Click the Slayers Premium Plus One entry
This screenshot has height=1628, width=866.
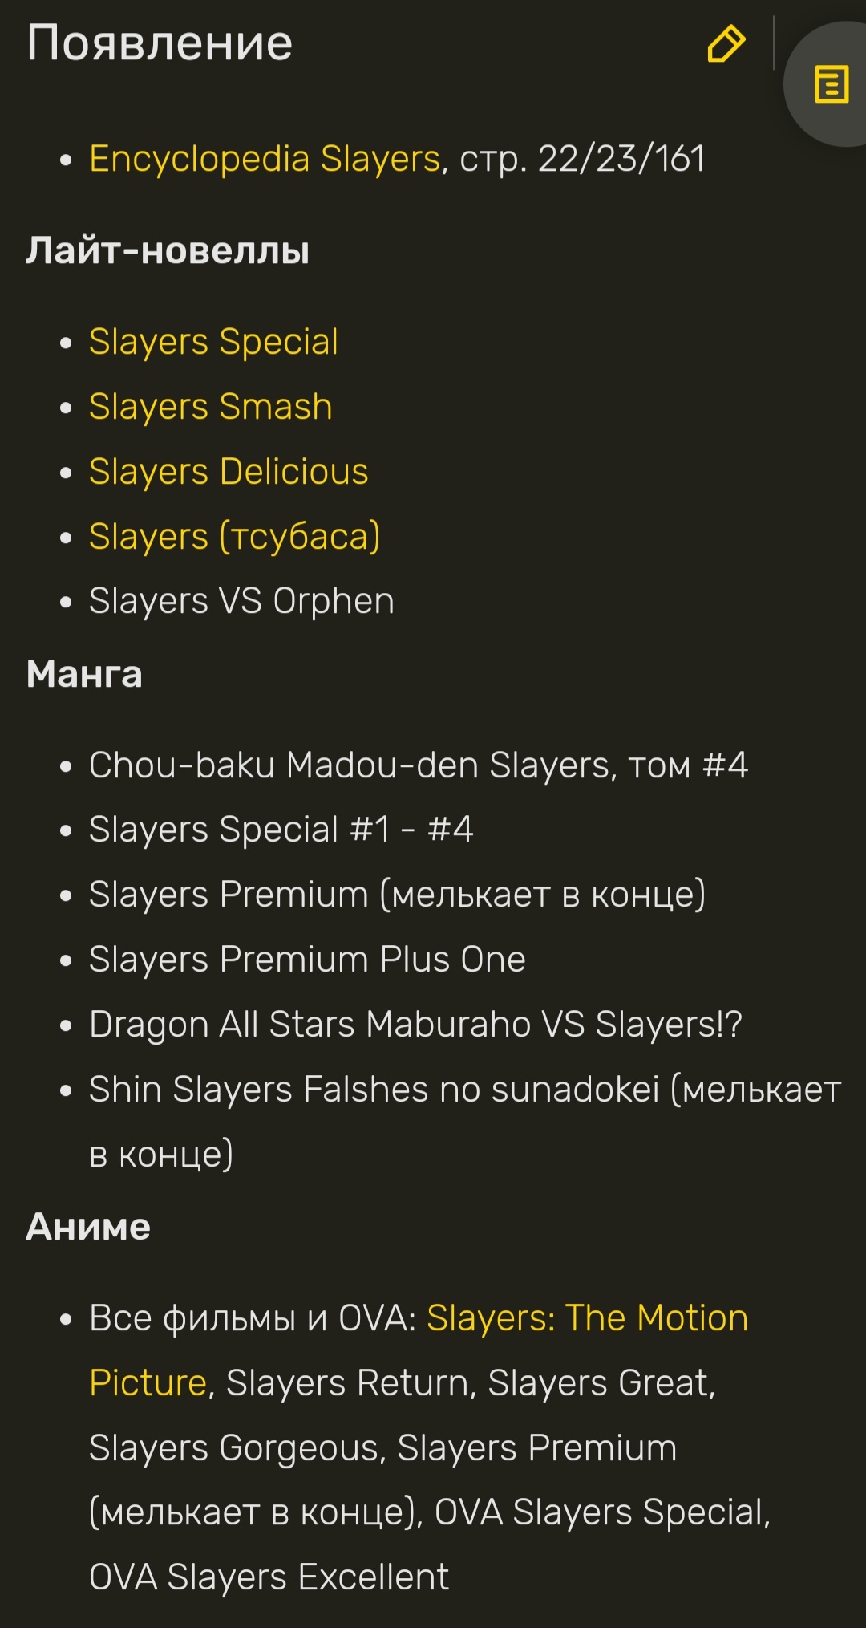(307, 960)
